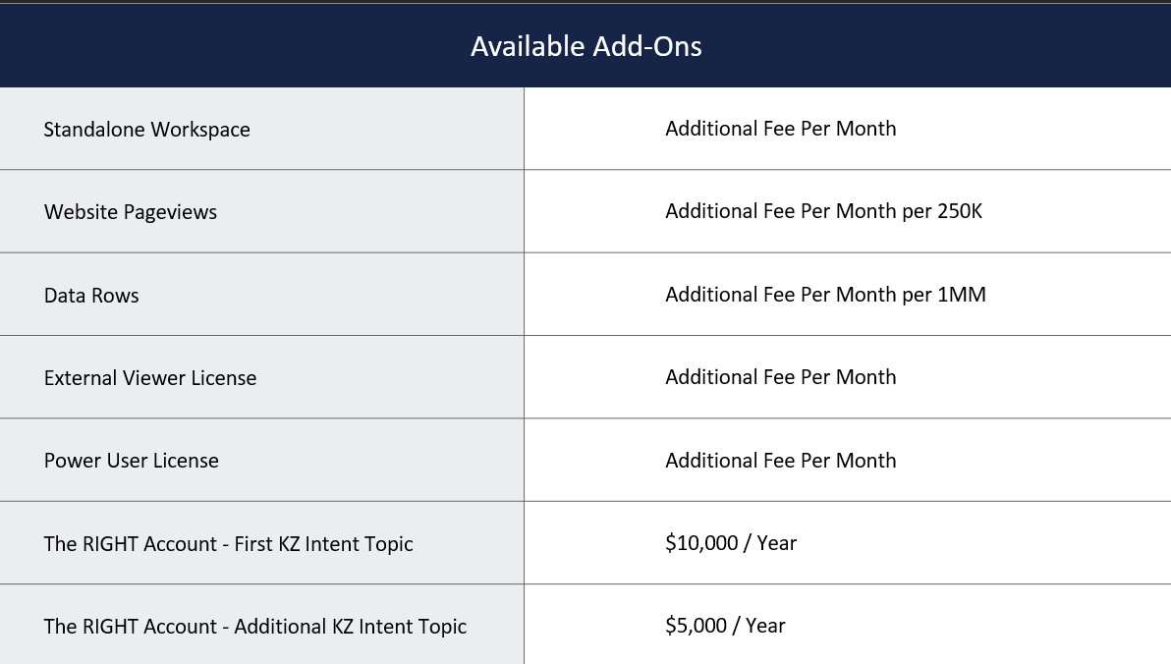Click the "1MM" value in Data Rows row
Screen dimensions: 1171x664
coord(962,295)
